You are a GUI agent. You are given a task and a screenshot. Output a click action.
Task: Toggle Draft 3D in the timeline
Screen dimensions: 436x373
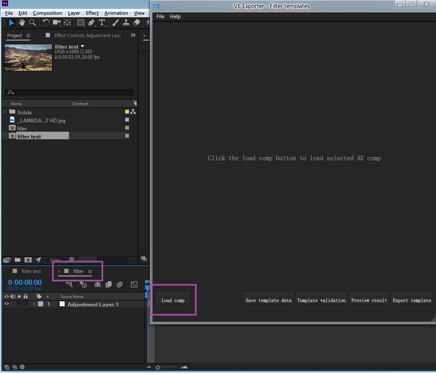(83, 284)
